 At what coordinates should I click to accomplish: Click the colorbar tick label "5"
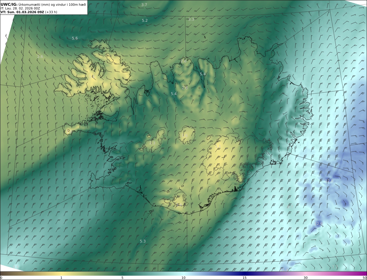point(122,278)
